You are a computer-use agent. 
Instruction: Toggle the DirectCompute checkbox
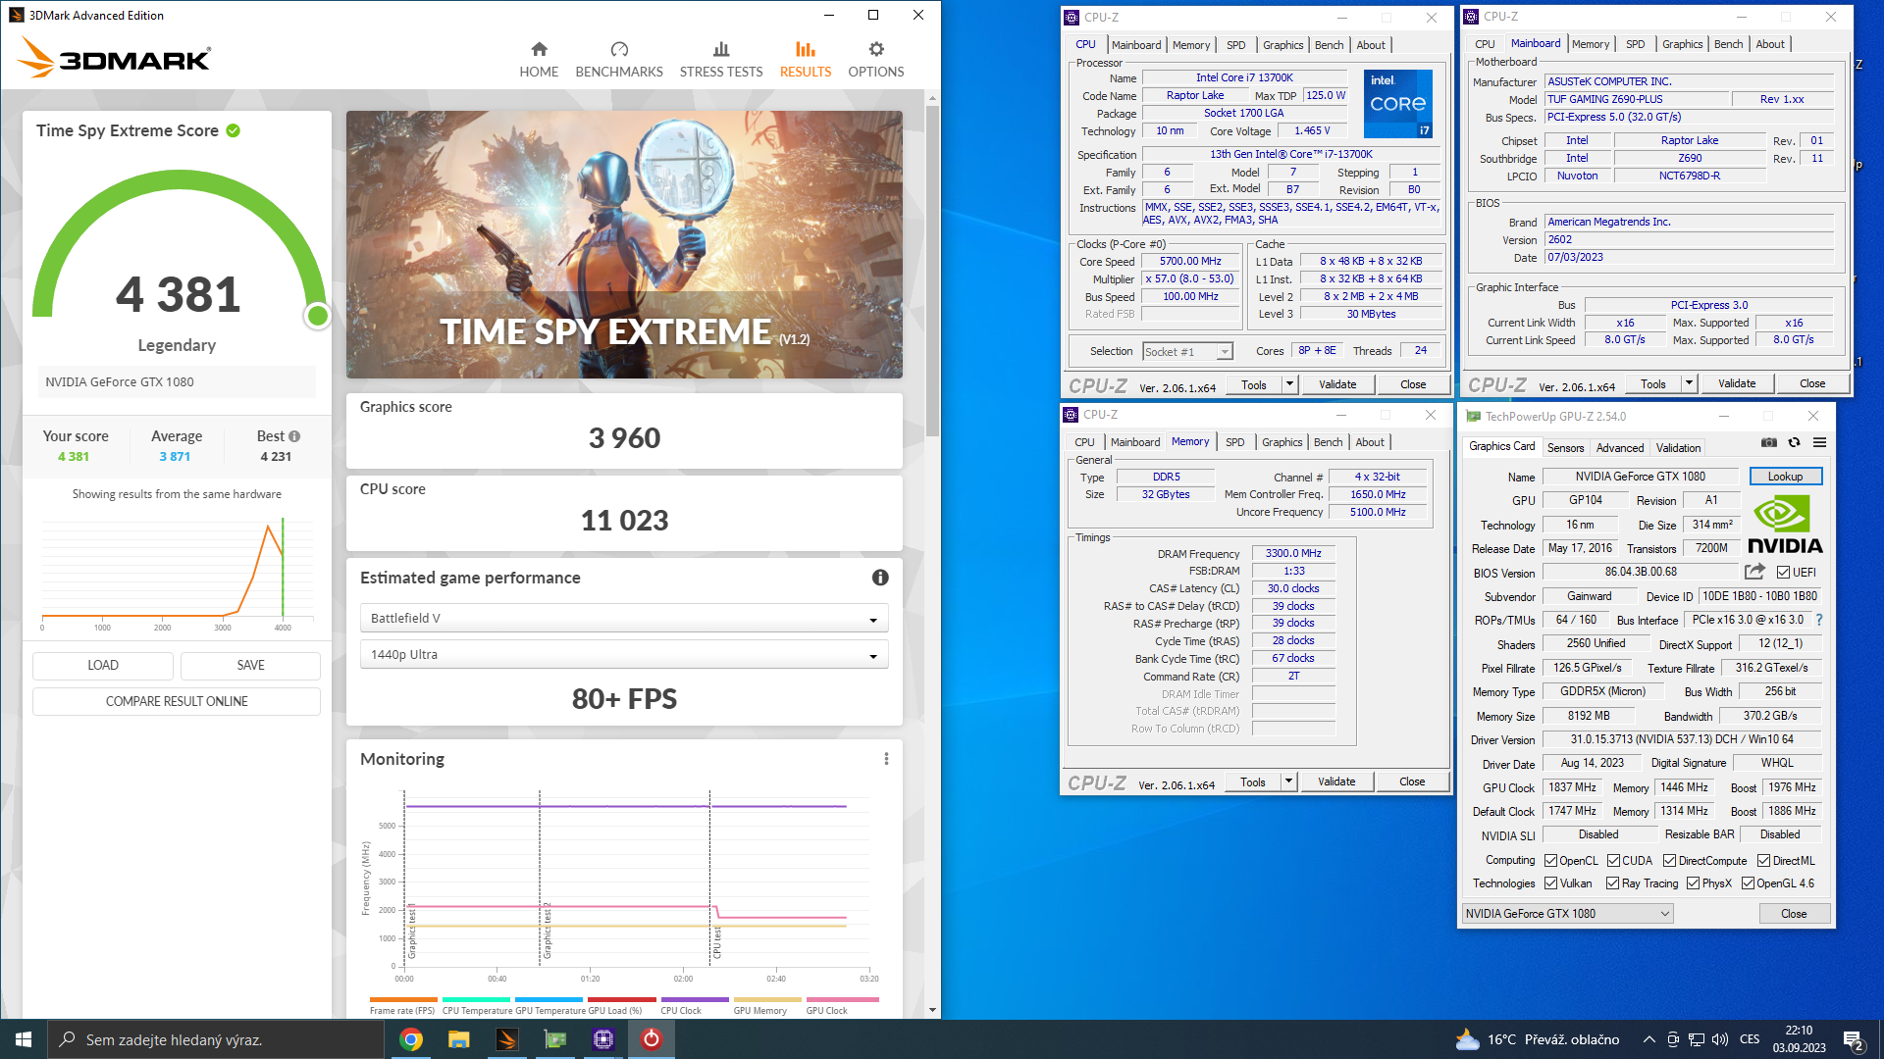pyautogui.click(x=1670, y=861)
